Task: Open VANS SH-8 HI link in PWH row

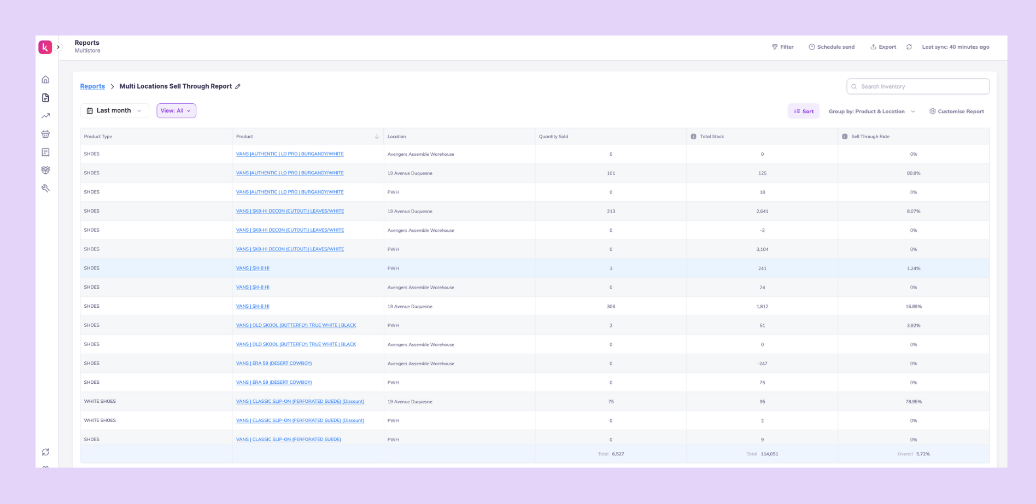Action: [x=253, y=268]
